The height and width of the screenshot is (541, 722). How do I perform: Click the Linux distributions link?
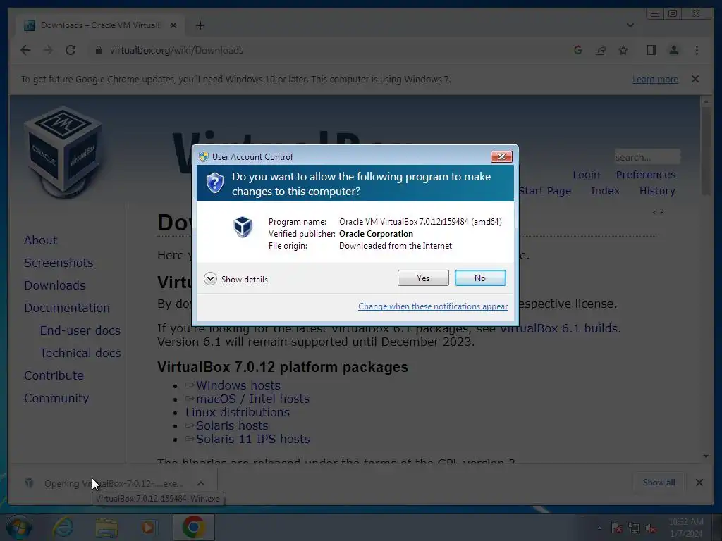point(238,412)
